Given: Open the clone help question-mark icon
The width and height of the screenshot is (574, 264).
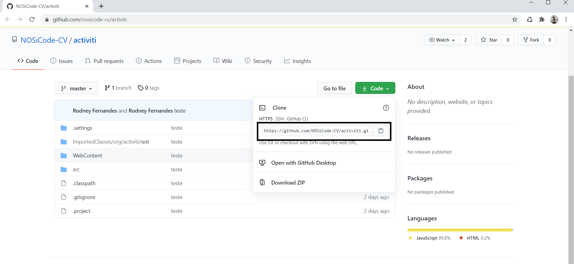Looking at the screenshot, I should [x=386, y=108].
